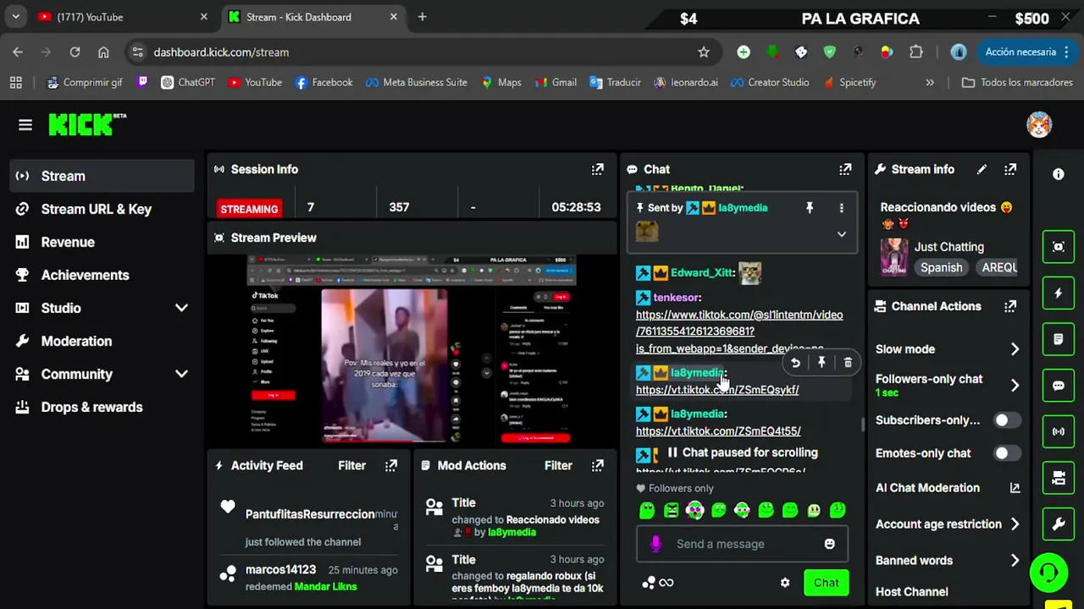Click the first green emote in the emote row

point(647,510)
